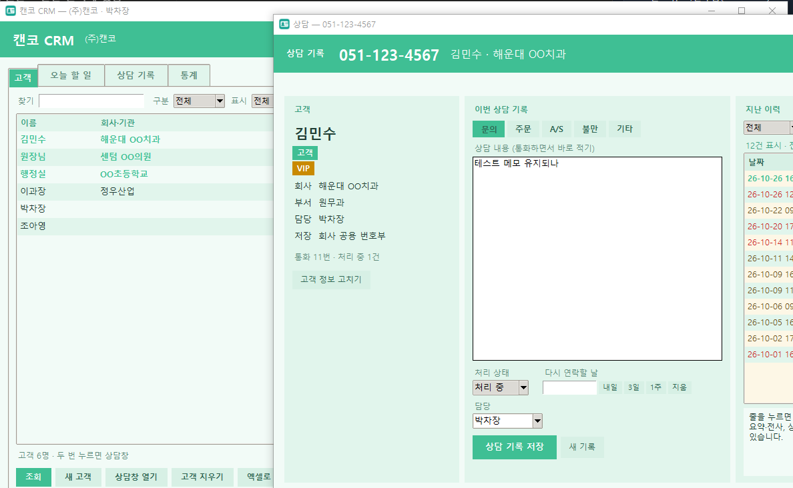Viewport: 793px width, 488px height.
Task: Select the 문의 consultation type
Action: pyautogui.click(x=489, y=129)
